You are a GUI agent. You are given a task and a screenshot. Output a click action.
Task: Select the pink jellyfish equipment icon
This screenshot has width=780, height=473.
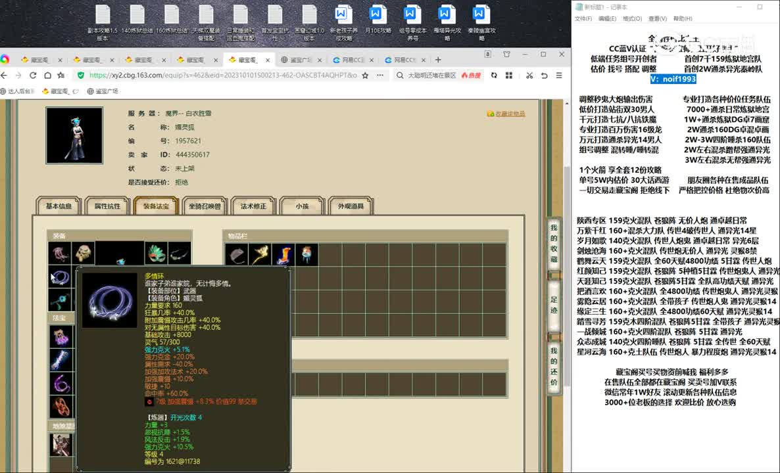[60, 254]
